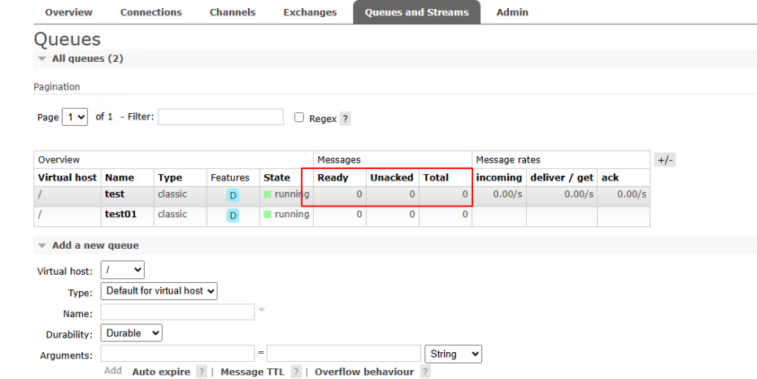Screen dimensions: 757x379
Task: Open the Message TTL help icon
Action: click(296, 372)
